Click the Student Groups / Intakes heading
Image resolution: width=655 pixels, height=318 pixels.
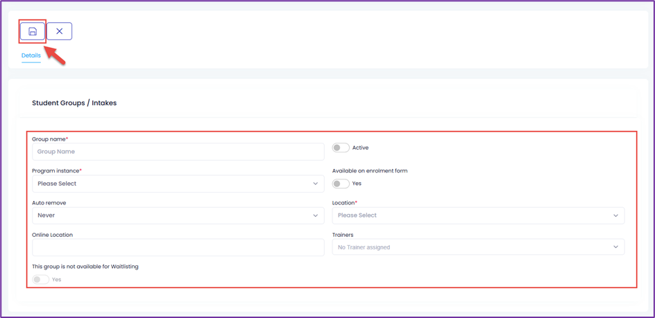[x=74, y=103]
